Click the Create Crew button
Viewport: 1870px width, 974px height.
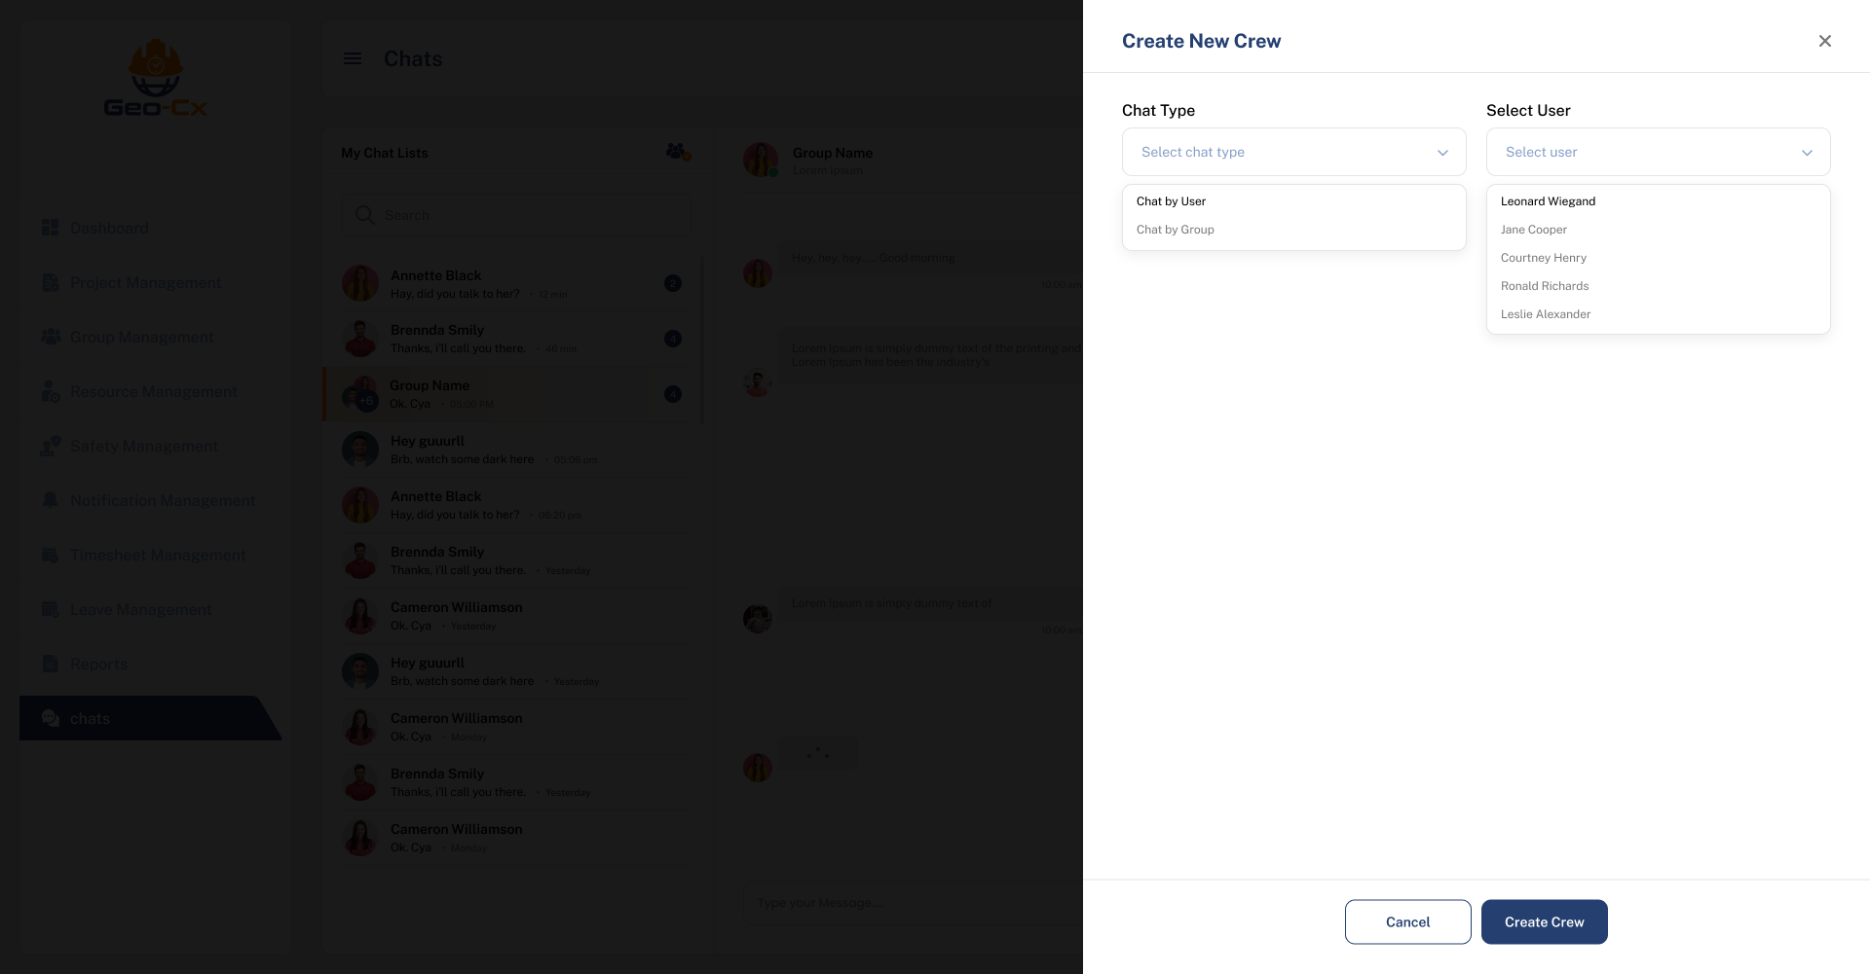point(1544,921)
